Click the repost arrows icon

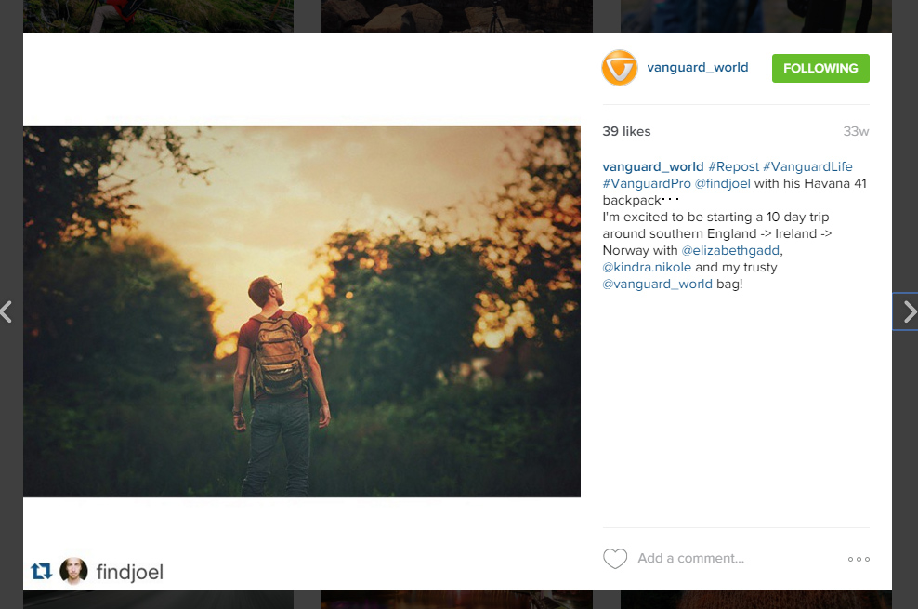[x=41, y=571]
